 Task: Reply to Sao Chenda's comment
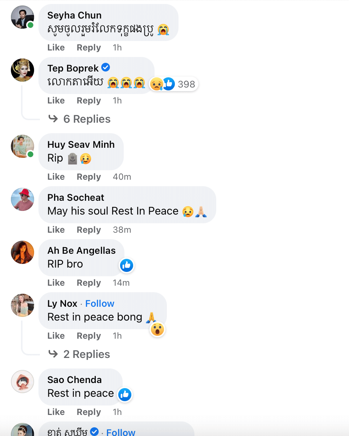(x=89, y=412)
